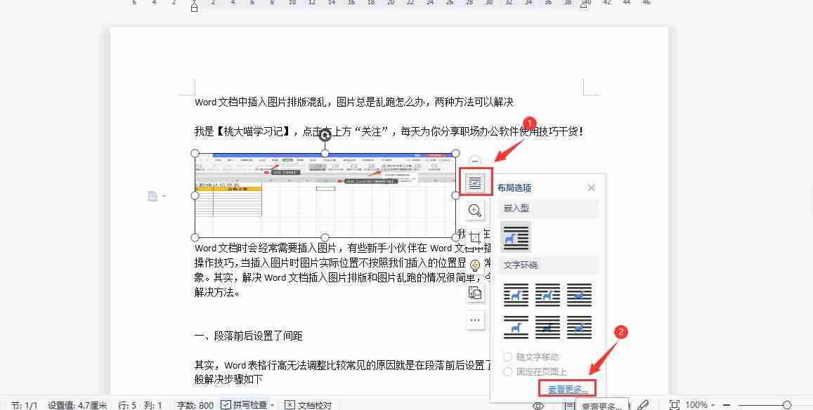Viewport: 813px width, 410px height.
Task: Click the pen icon in status bar
Action: (643, 405)
